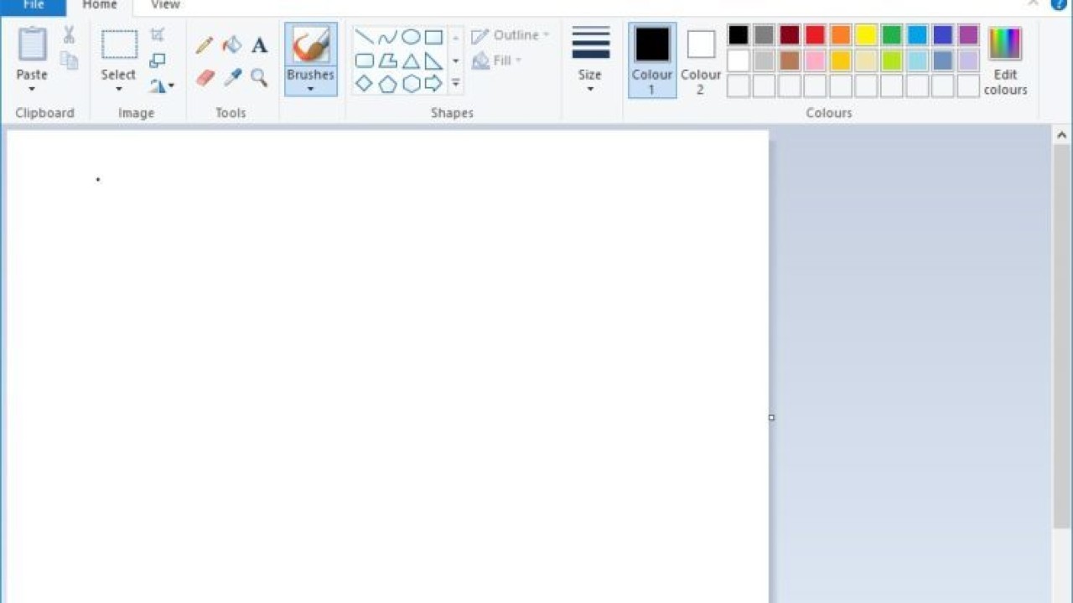
Task: Select the Magnifier tool
Action: pyautogui.click(x=259, y=78)
